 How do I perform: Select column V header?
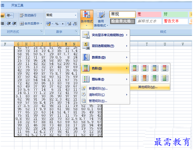183,44
